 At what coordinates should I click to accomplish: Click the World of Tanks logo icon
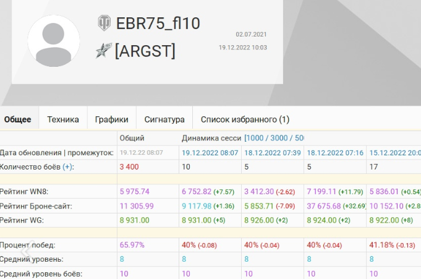pos(104,24)
